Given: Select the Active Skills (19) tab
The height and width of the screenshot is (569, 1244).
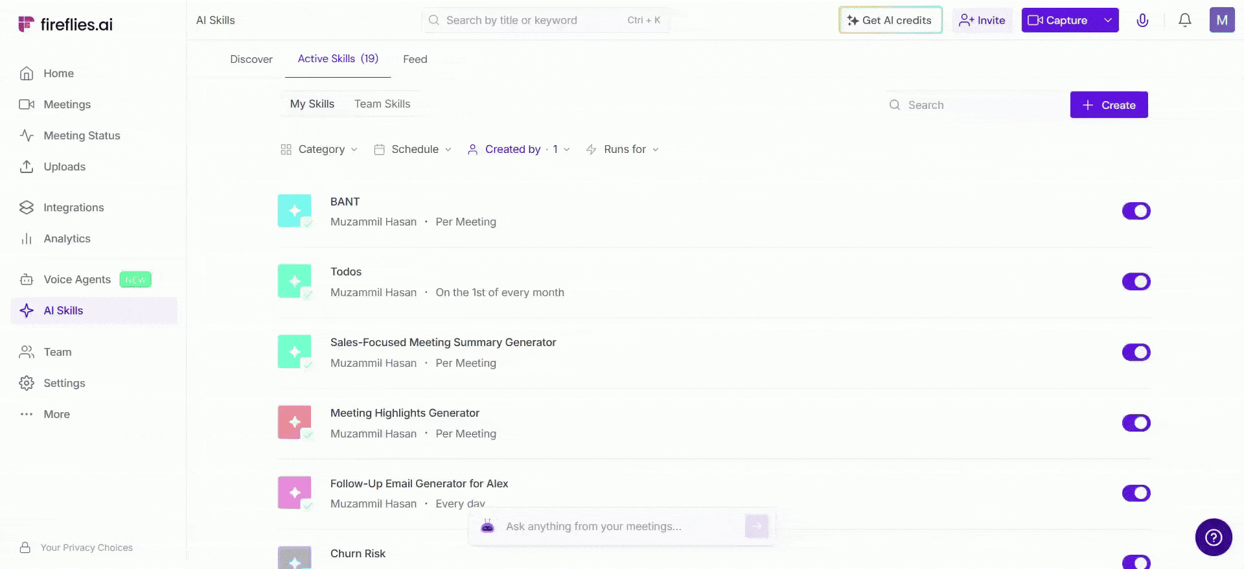Looking at the screenshot, I should 338,58.
